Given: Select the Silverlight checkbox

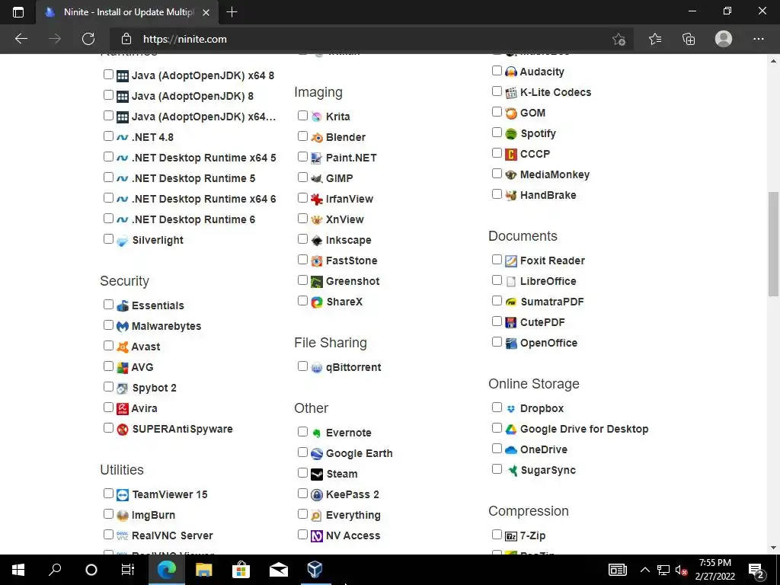Looking at the screenshot, I should click(x=108, y=238).
